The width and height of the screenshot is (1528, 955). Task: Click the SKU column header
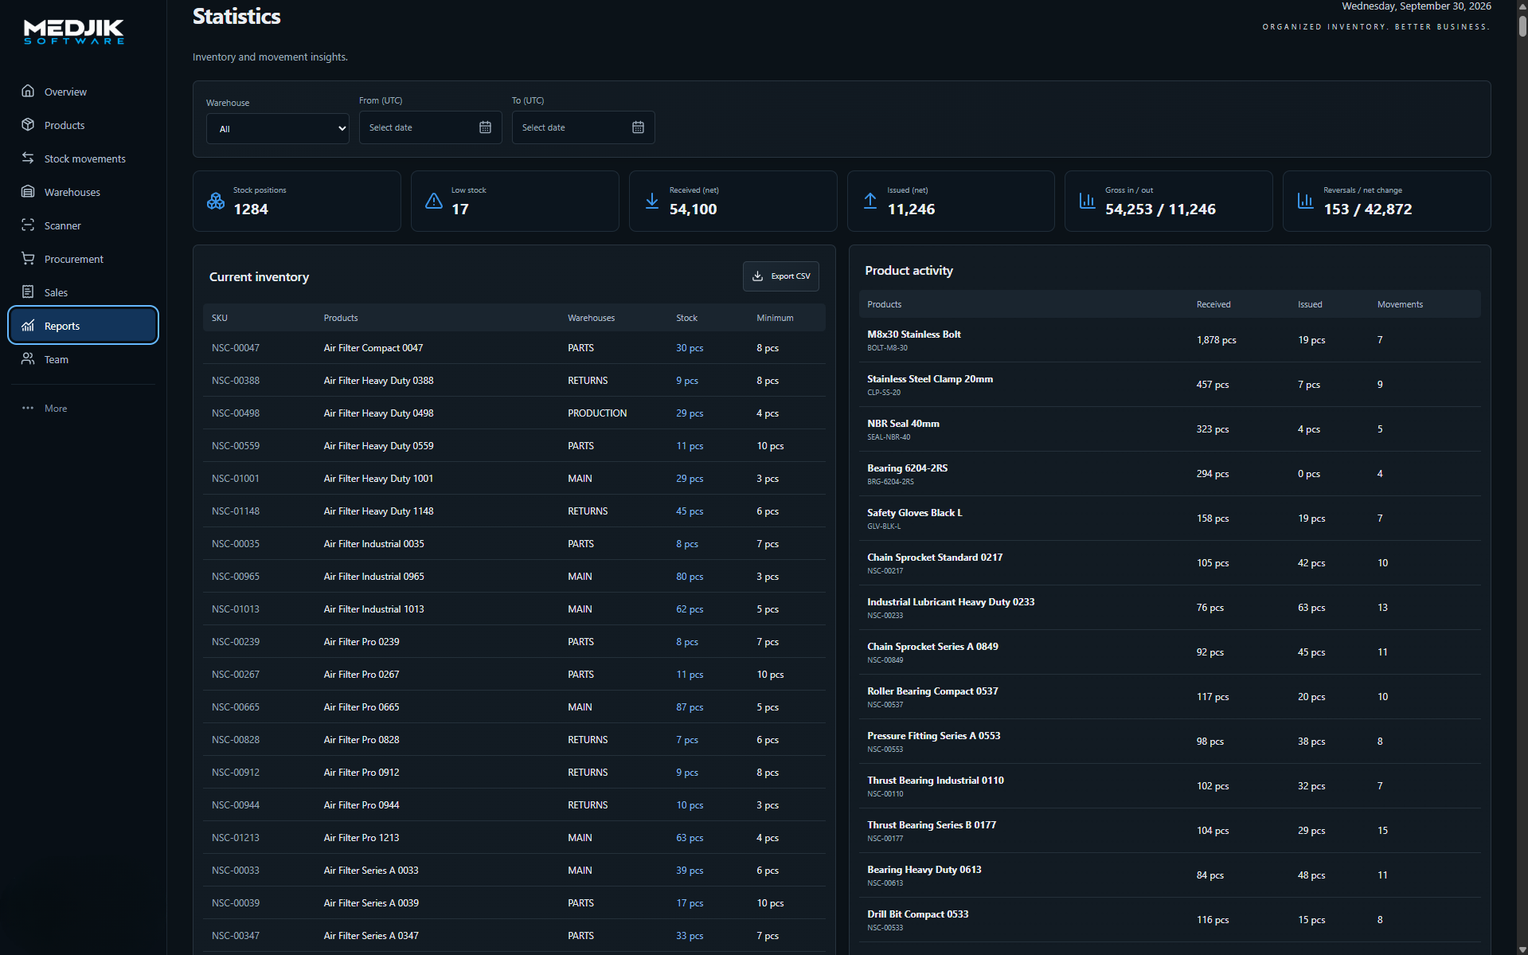(220, 318)
